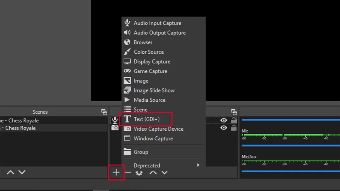This screenshot has width=340, height=191.
Task: Move source down in Sources toolbar
Action: click(x=165, y=173)
